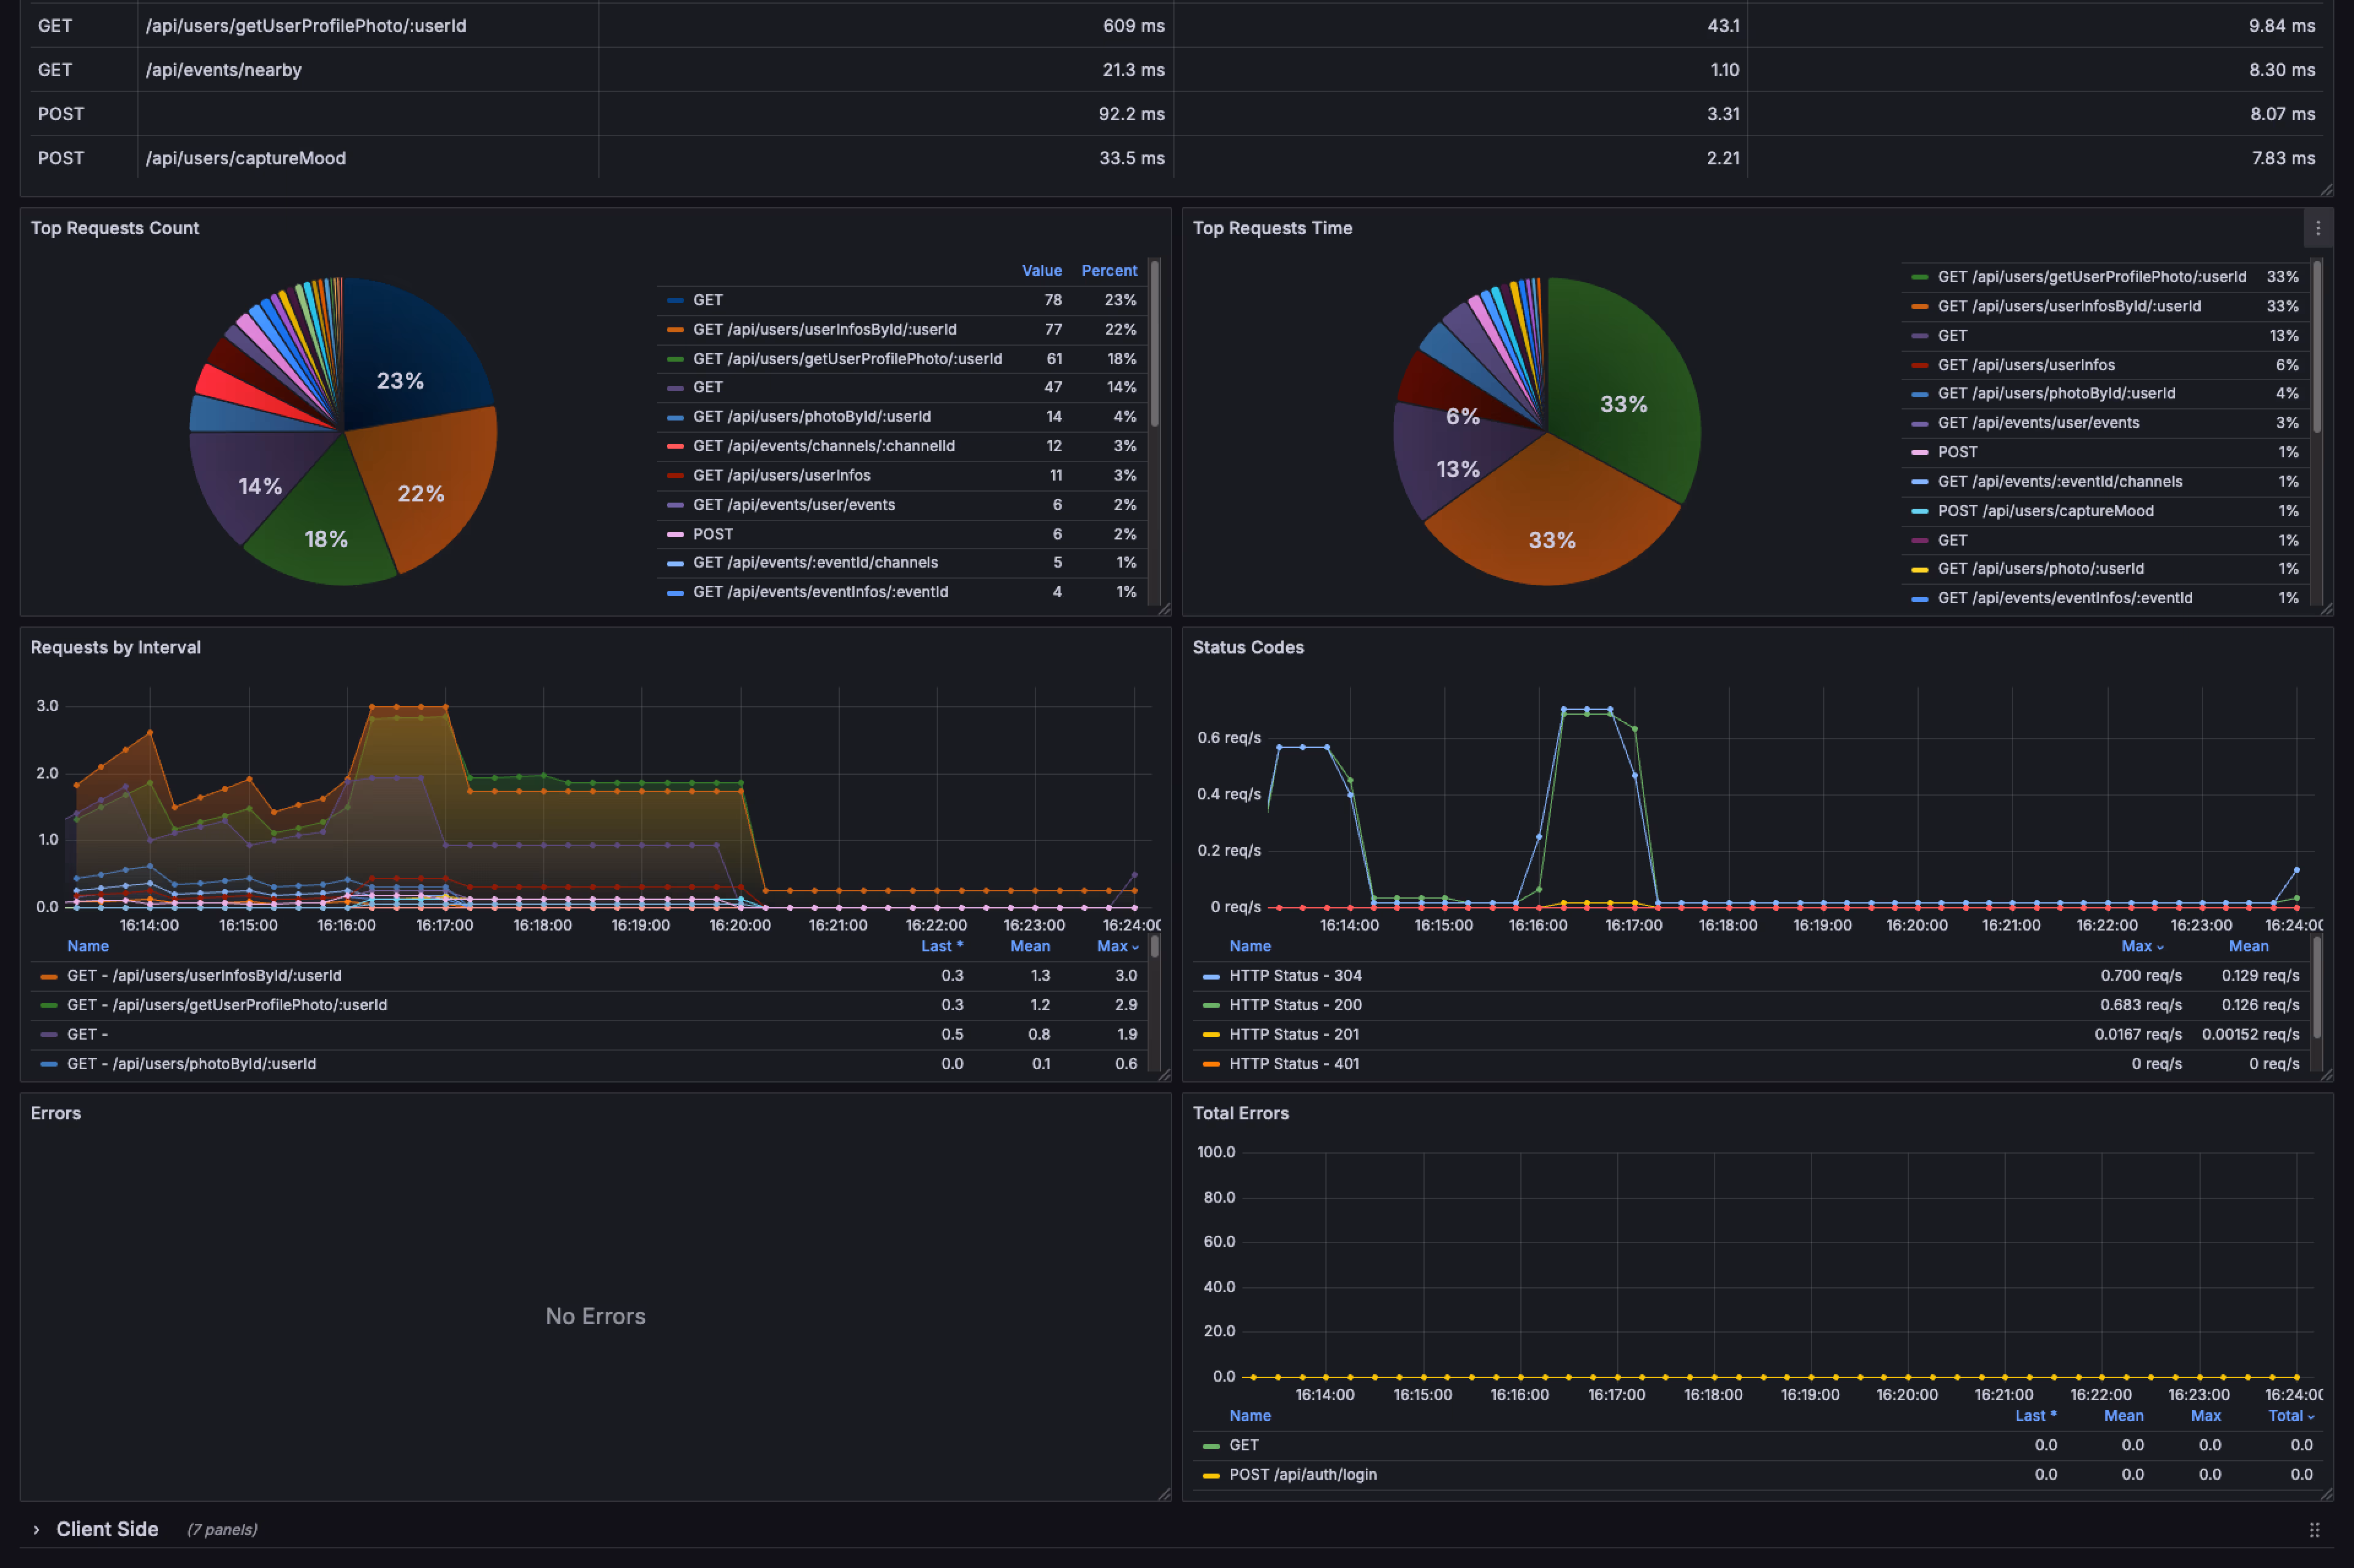2354x1568 pixels.
Task: Click resize handle of Top Requests Time panel
Action: (2326, 609)
